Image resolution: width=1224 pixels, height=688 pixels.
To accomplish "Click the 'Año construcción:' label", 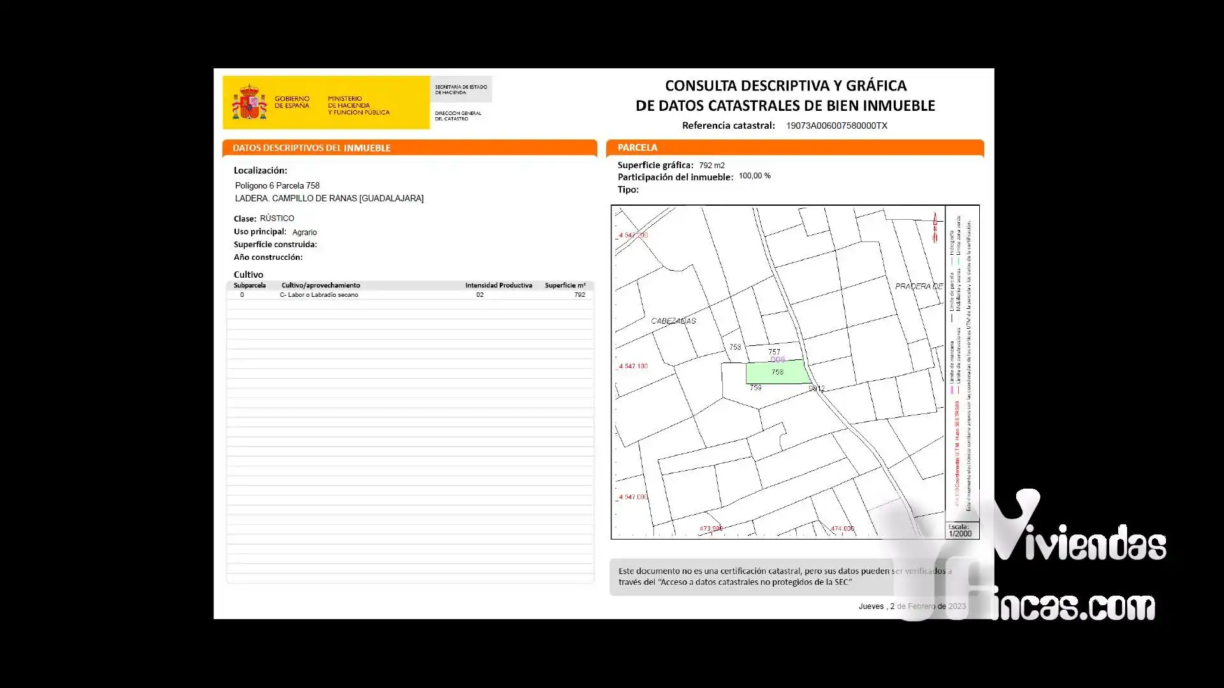I will 268,257.
